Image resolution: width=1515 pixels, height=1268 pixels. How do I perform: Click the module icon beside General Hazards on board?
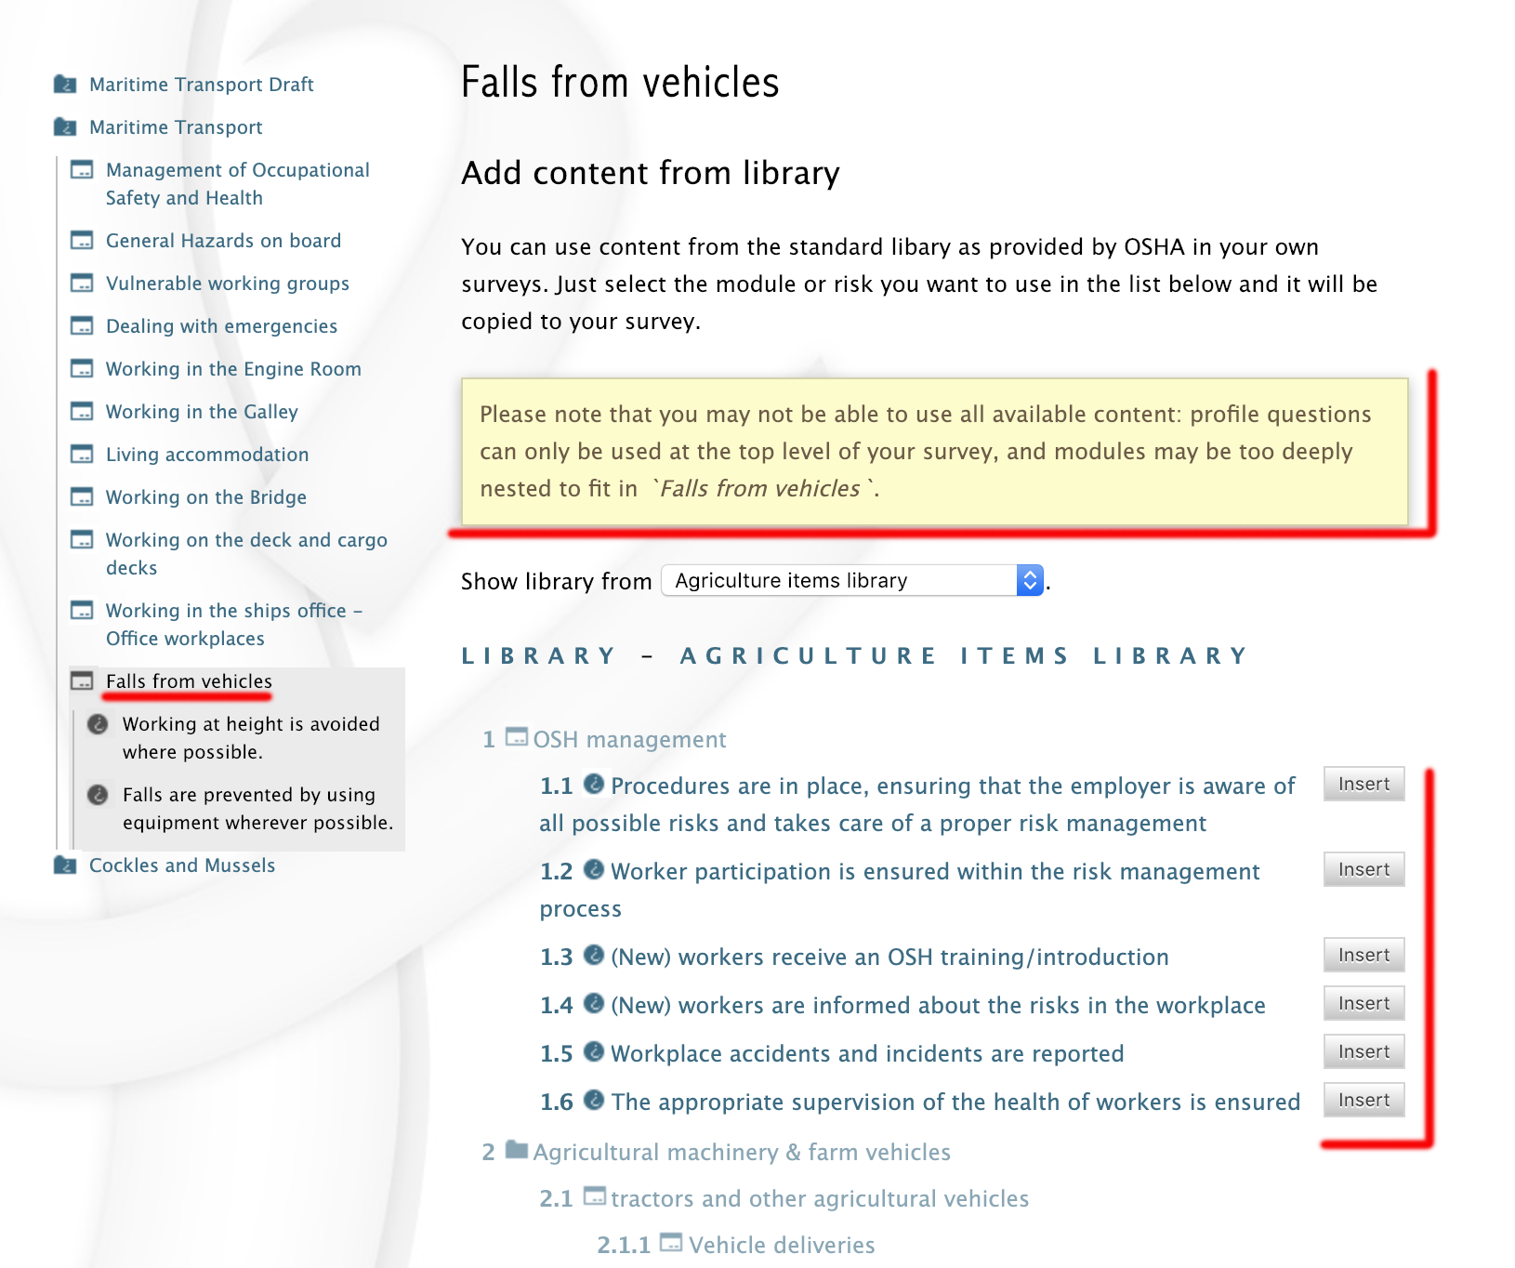tap(82, 241)
